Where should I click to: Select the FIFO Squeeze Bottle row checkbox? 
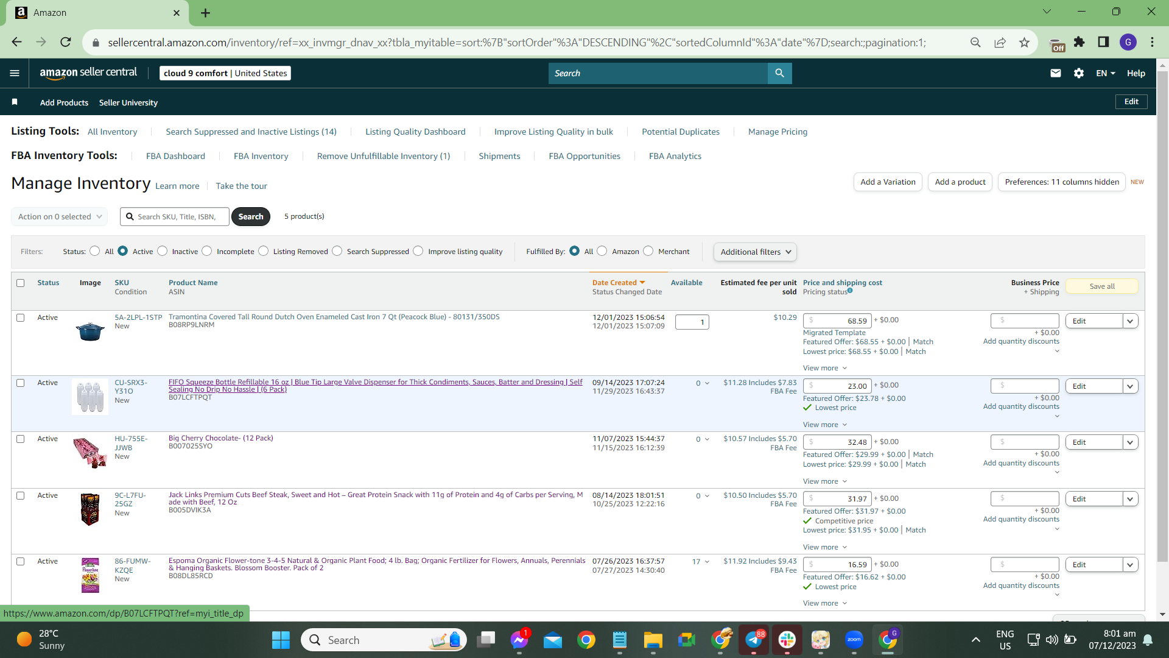[x=21, y=383]
